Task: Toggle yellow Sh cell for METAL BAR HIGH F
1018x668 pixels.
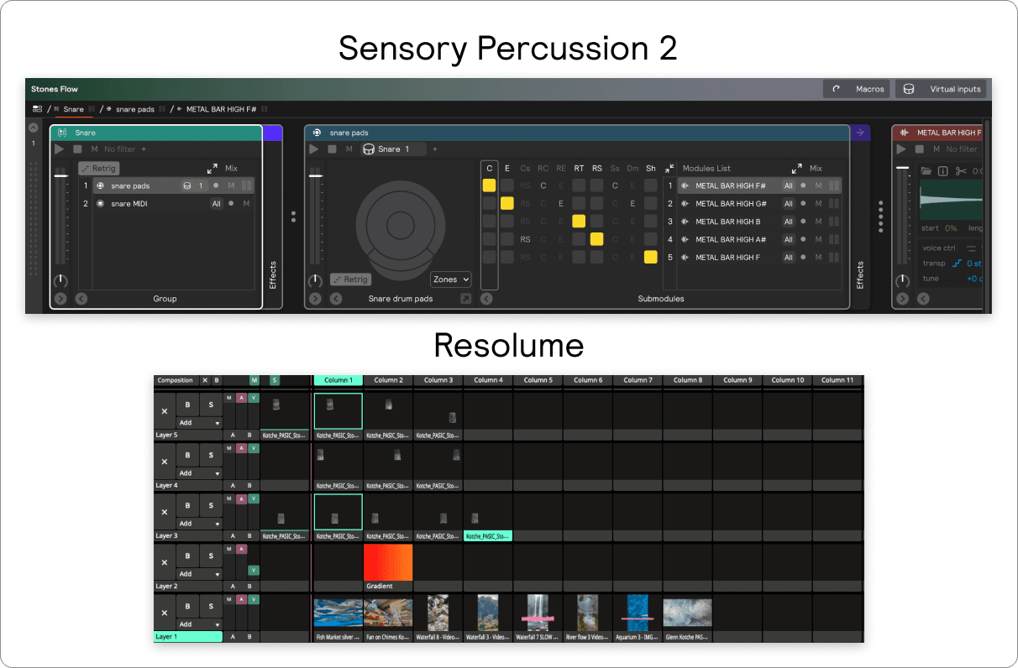Action: [x=651, y=257]
